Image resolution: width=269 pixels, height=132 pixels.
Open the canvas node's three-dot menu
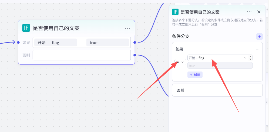pos(127,28)
